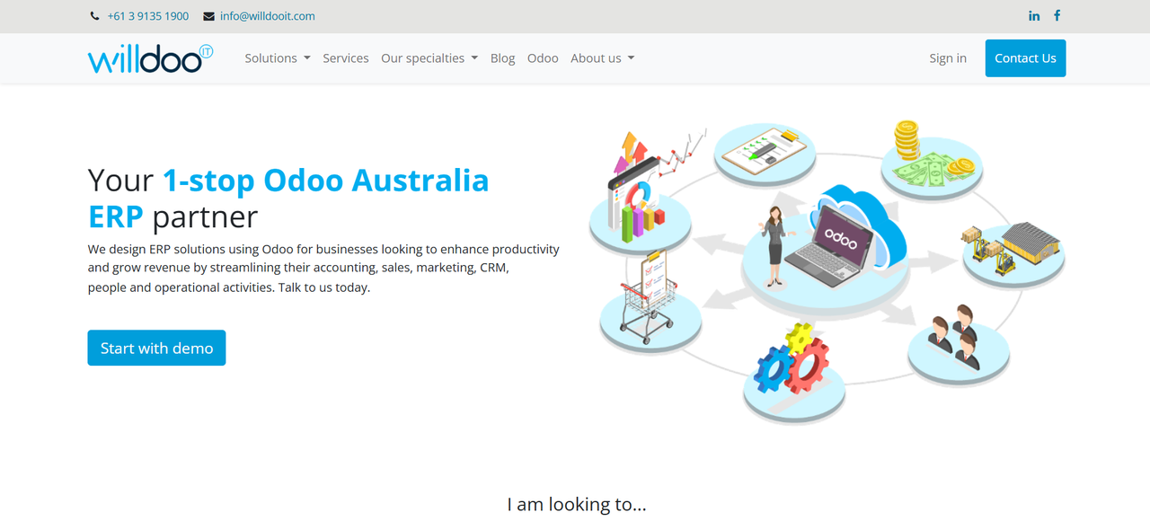Open the Odoo menu item

point(543,58)
